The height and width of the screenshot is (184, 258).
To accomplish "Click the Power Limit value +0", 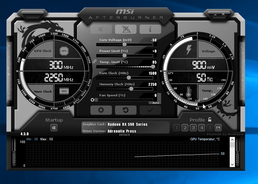I will pyautogui.click(x=154, y=51).
